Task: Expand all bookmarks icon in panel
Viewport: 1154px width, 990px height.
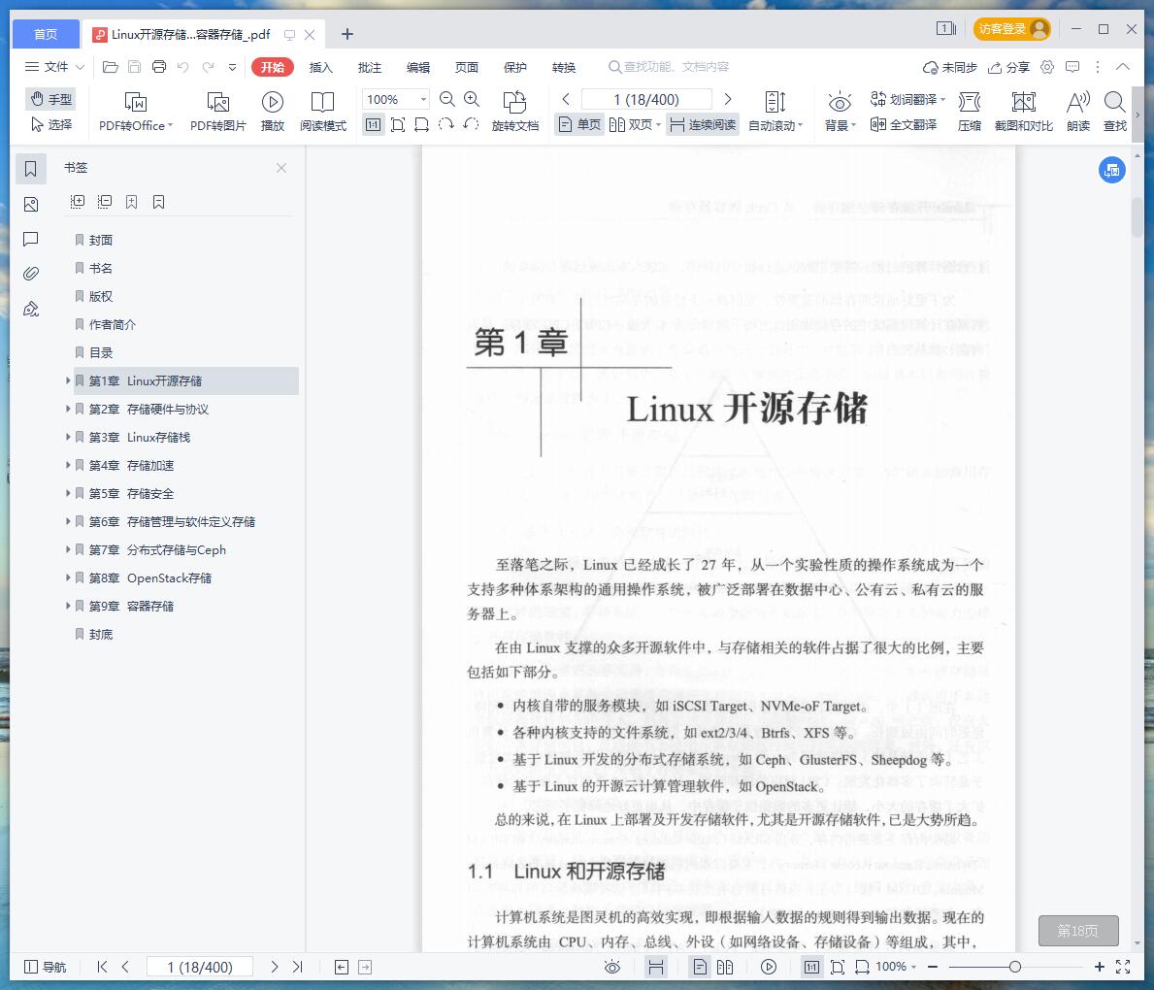Action: 78,202
